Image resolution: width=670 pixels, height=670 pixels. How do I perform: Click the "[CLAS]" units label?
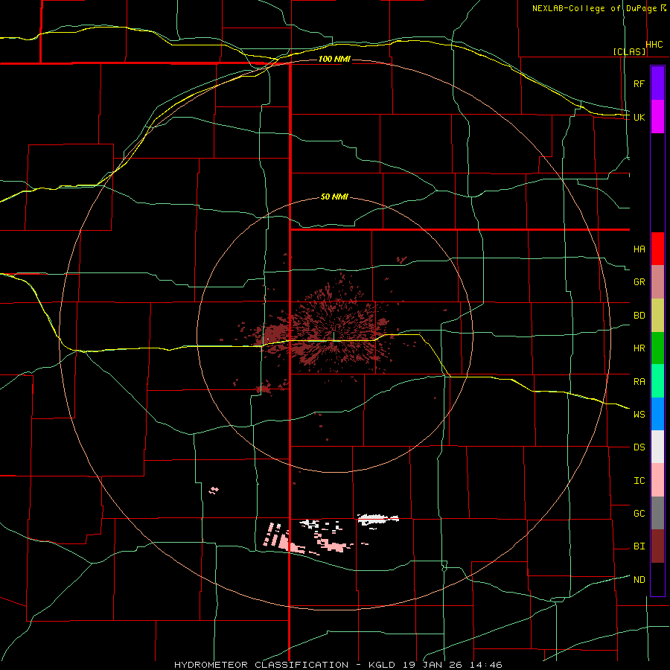click(629, 51)
